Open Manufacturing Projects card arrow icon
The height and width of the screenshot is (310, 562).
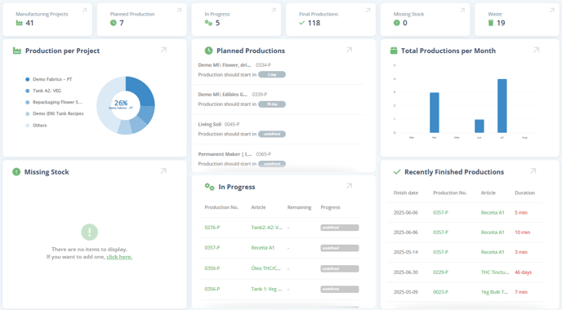click(x=85, y=11)
